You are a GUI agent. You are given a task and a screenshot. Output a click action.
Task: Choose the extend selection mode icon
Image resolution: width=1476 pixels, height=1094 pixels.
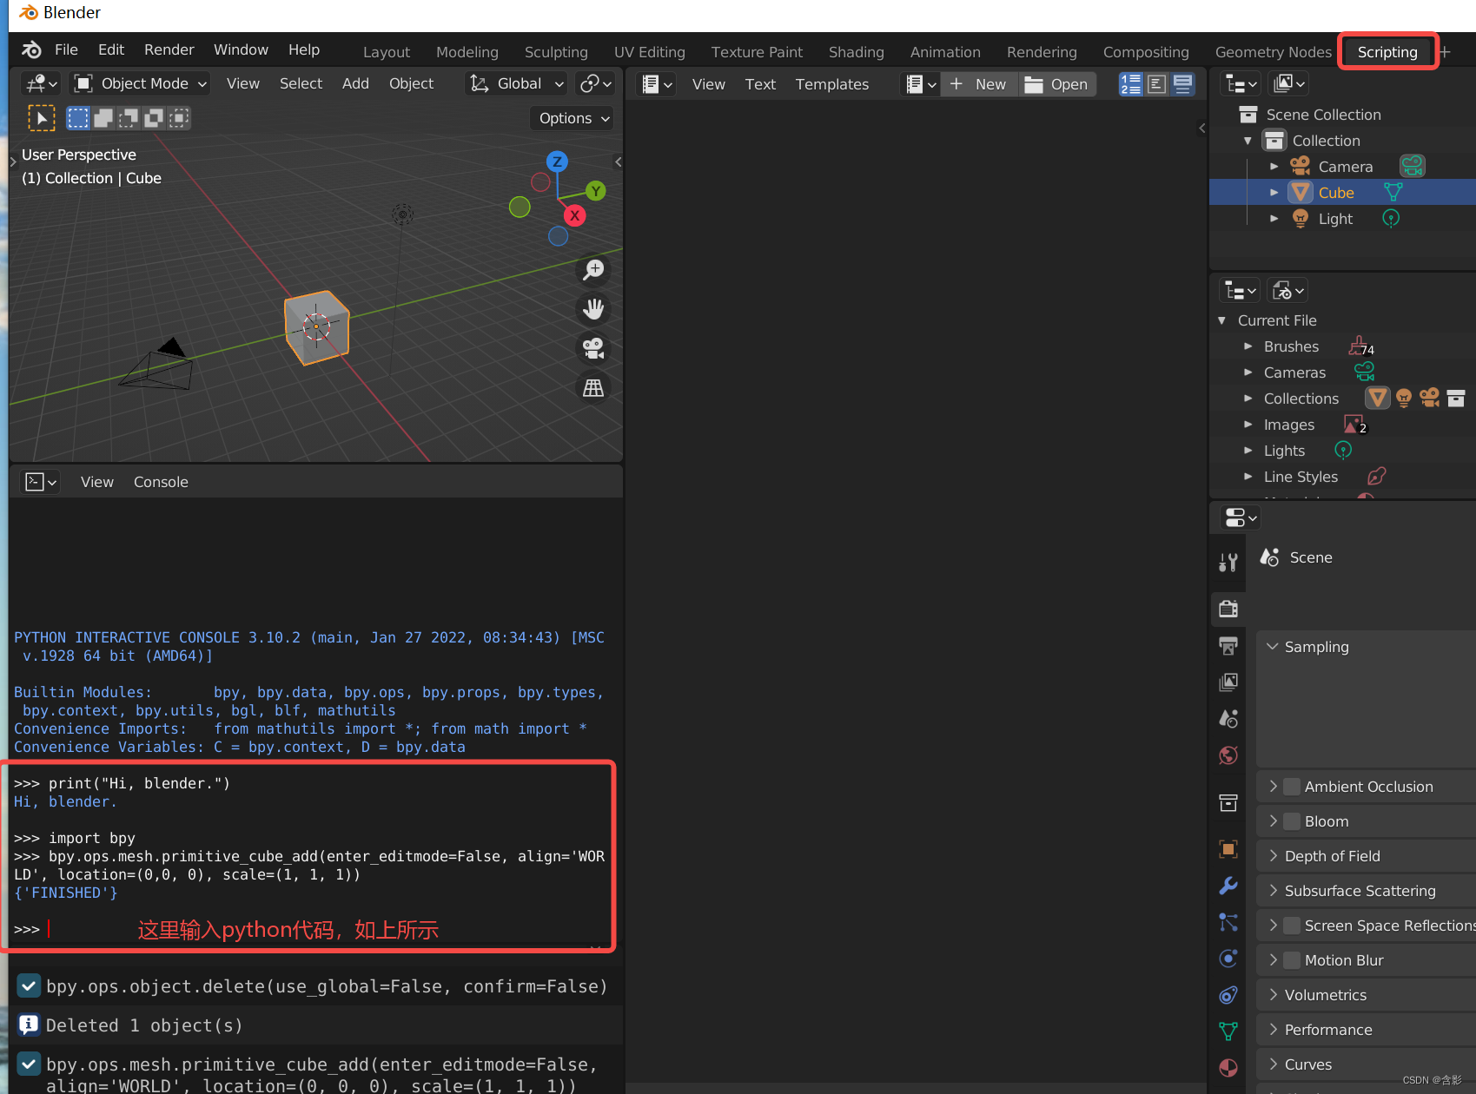[x=103, y=118]
